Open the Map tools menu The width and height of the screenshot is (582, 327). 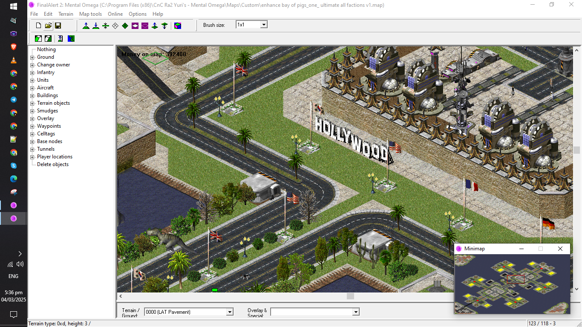click(90, 14)
